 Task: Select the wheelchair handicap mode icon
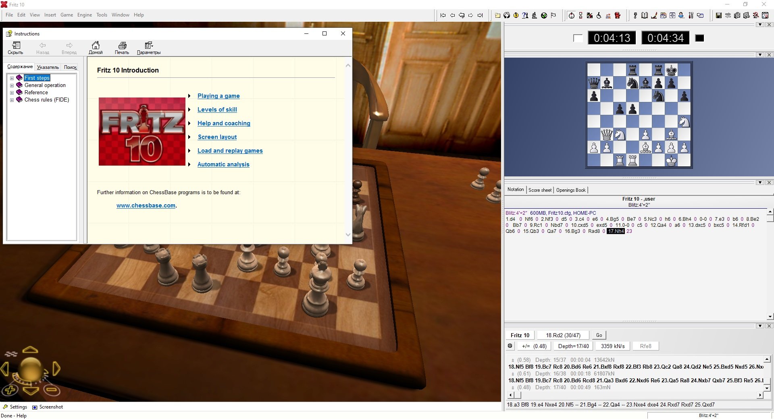click(599, 15)
